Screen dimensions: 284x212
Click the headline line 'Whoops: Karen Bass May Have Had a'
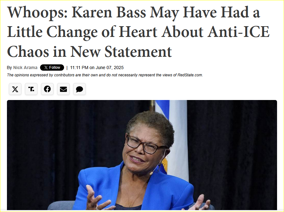[133, 13]
